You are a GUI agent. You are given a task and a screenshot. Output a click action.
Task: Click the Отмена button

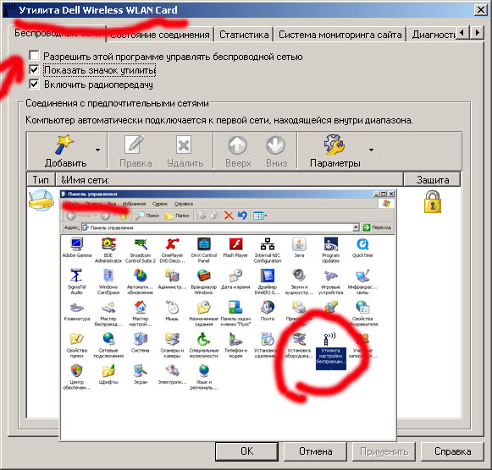pos(315,451)
